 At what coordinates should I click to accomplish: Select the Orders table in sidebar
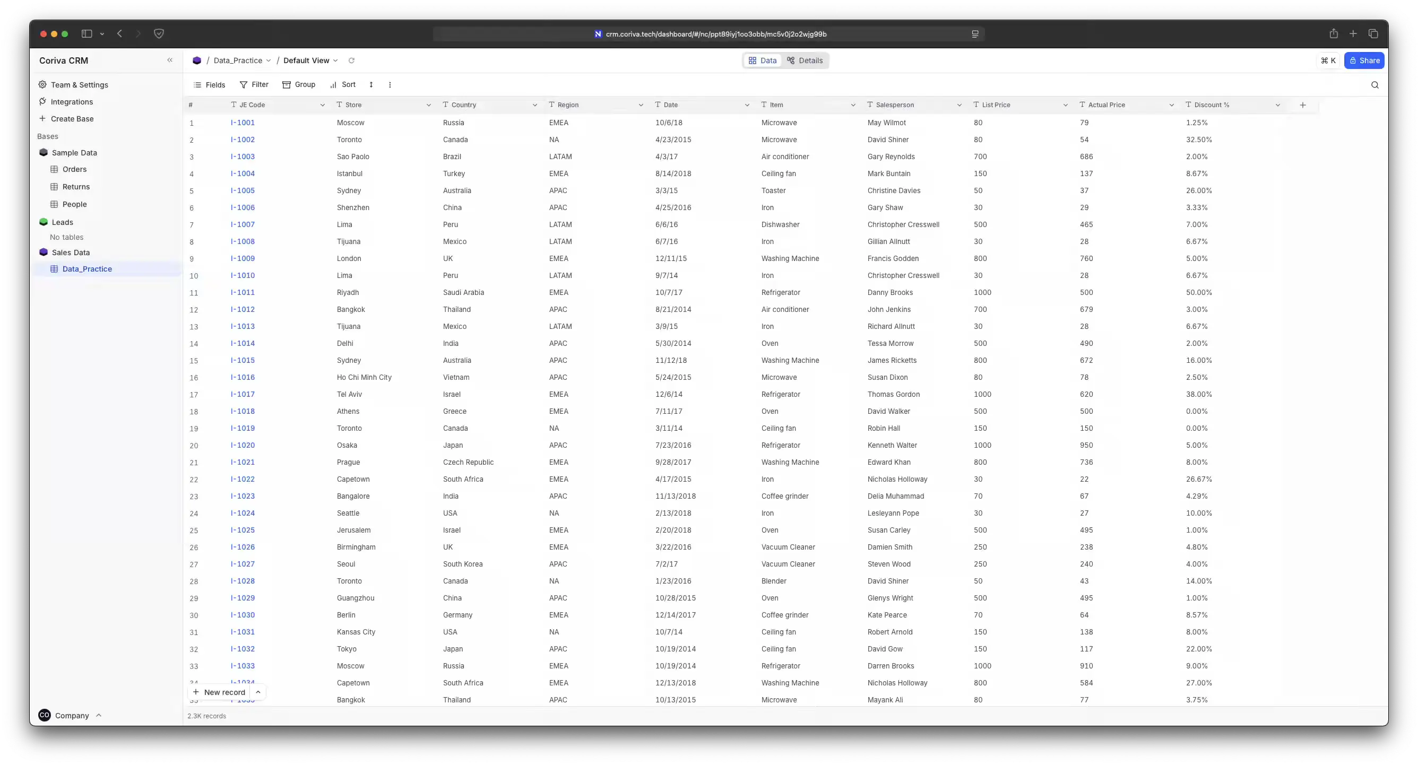pyautogui.click(x=74, y=170)
